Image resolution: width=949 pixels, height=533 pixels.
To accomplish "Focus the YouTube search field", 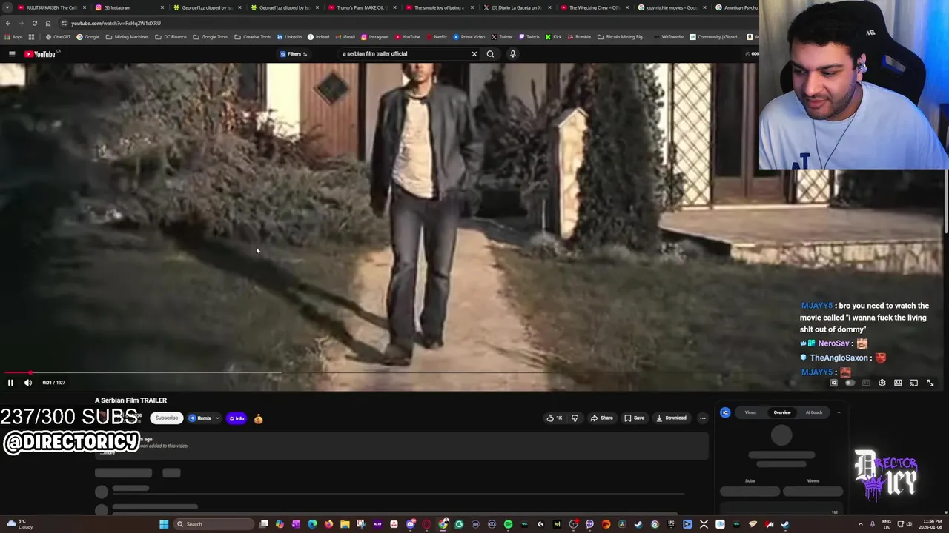I will (x=404, y=54).
